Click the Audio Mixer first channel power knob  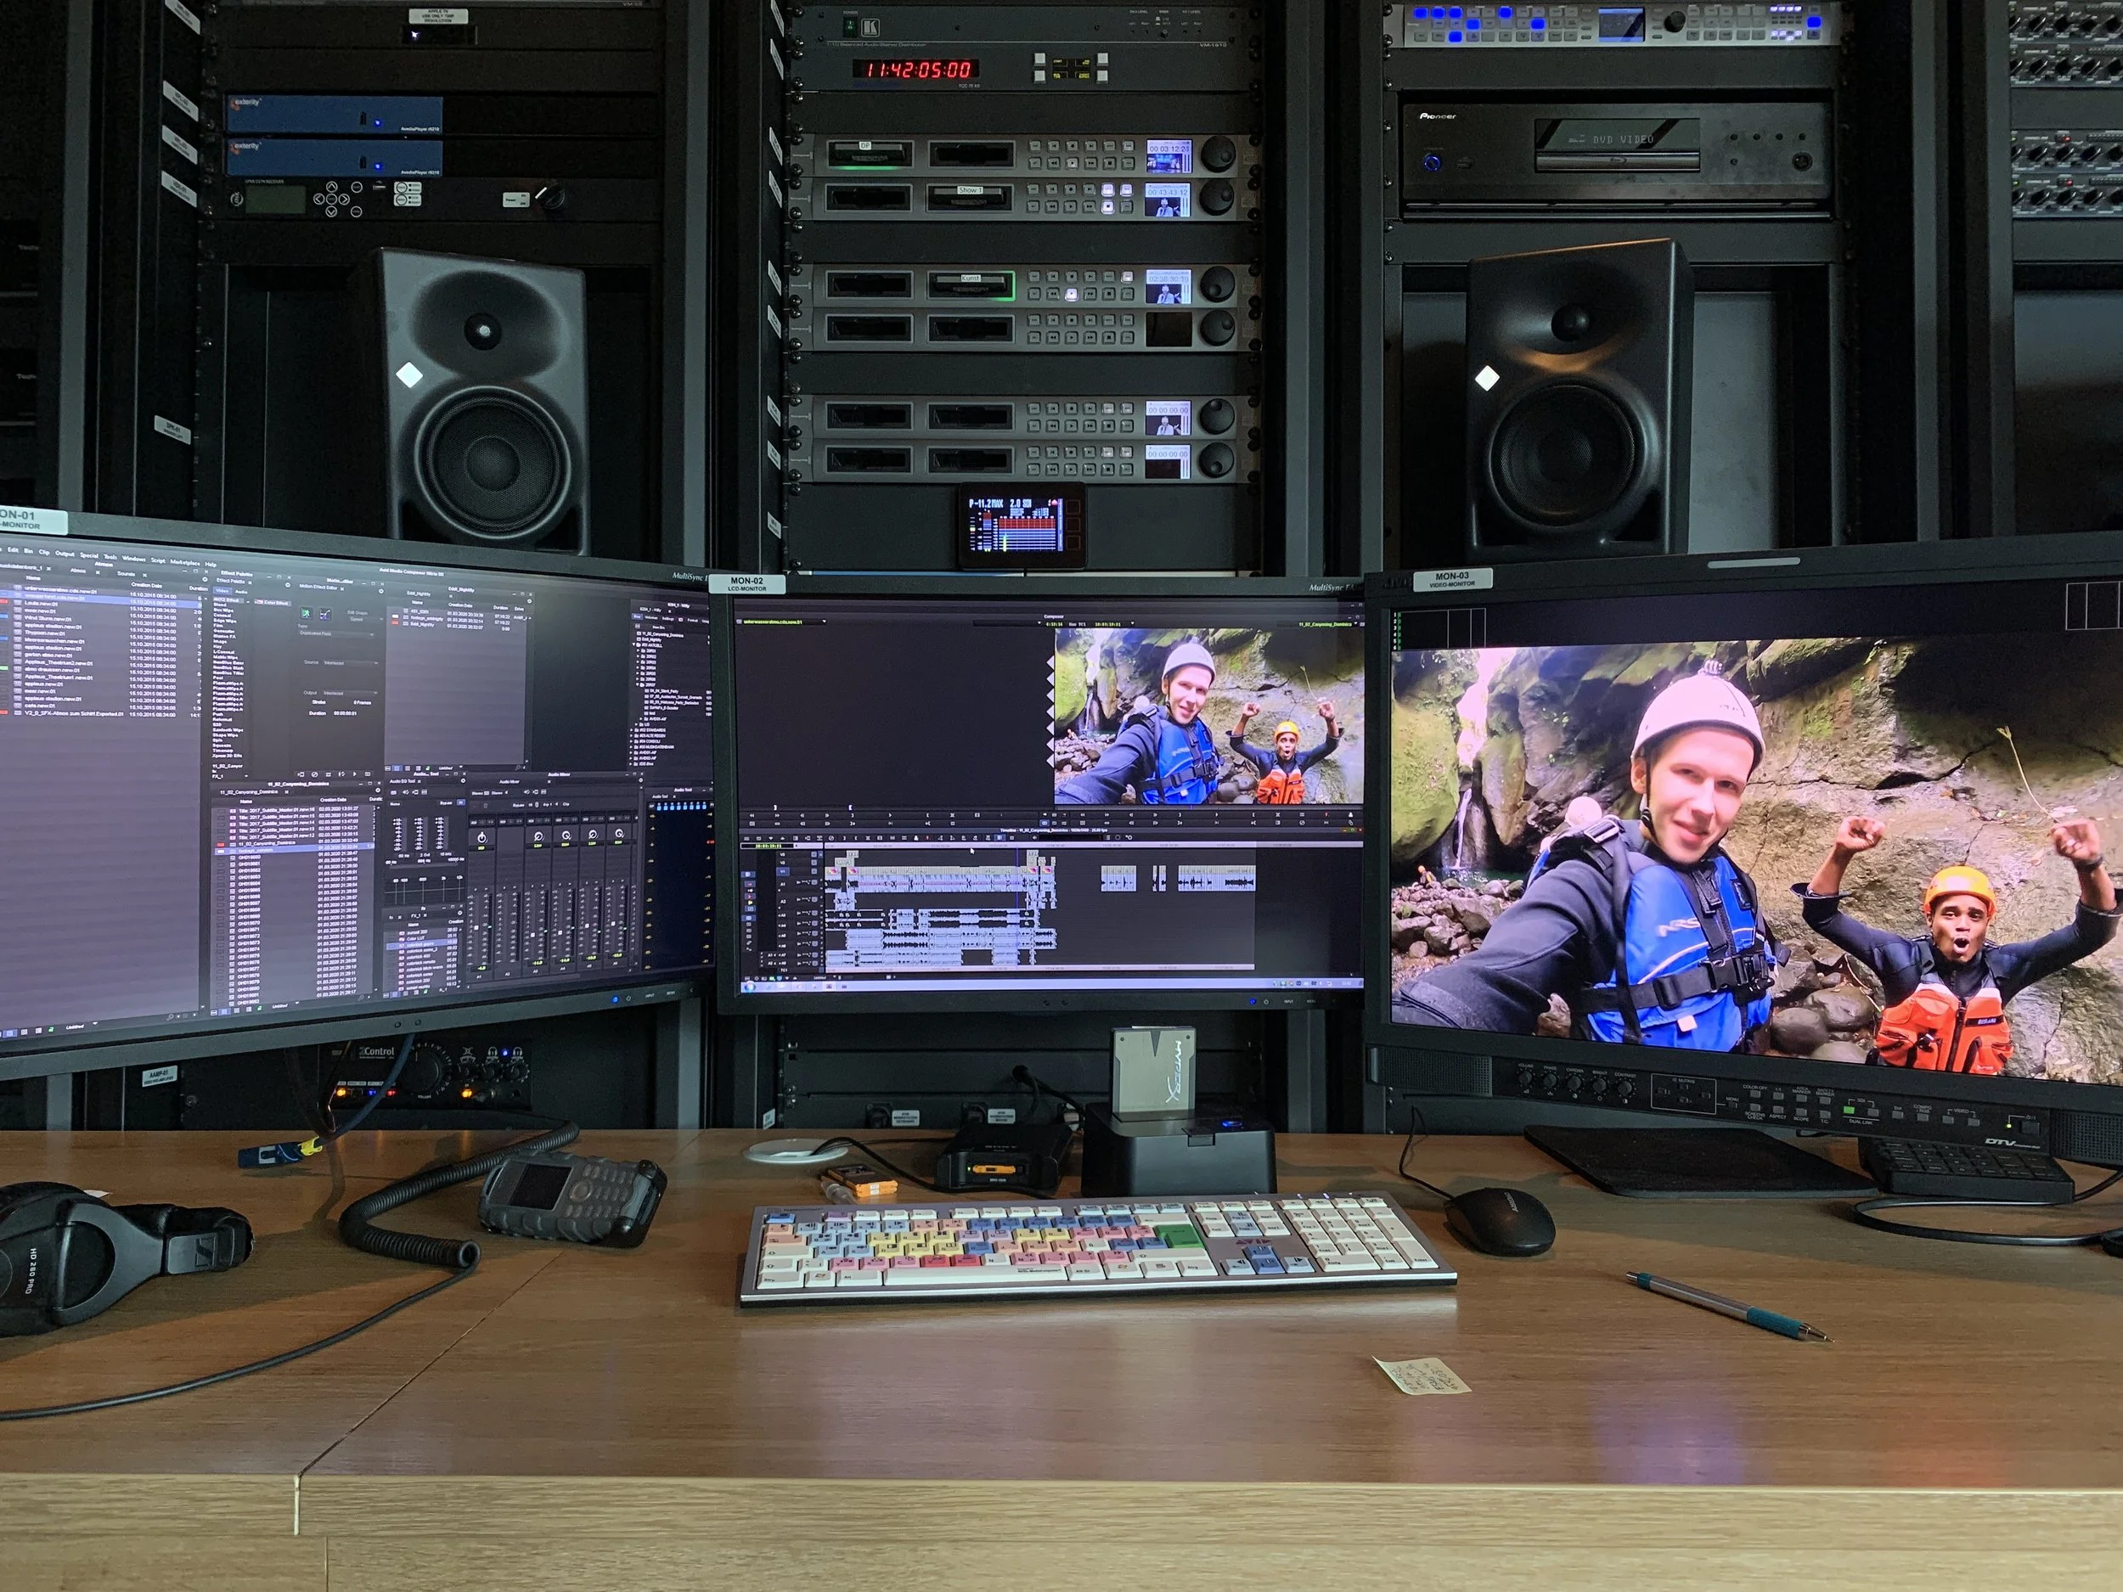pyautogui.click(x=481, y=837)
